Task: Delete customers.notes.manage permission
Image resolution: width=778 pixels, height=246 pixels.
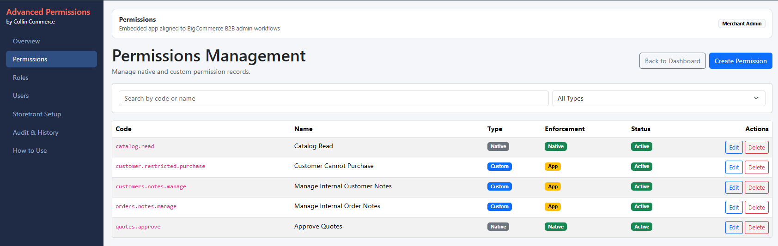Action: [x=756, y=187]
